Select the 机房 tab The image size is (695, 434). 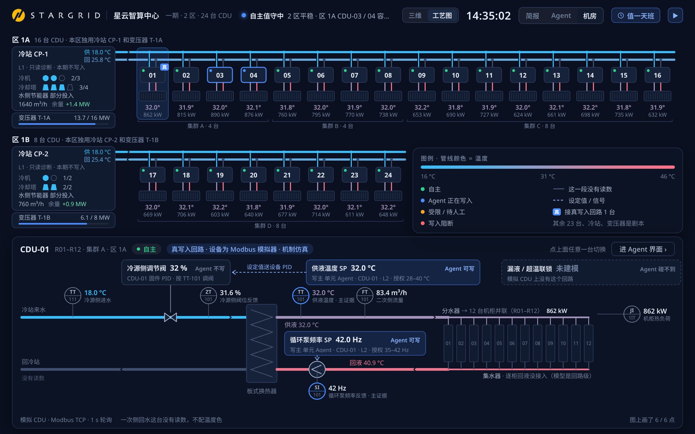point(590,16)
